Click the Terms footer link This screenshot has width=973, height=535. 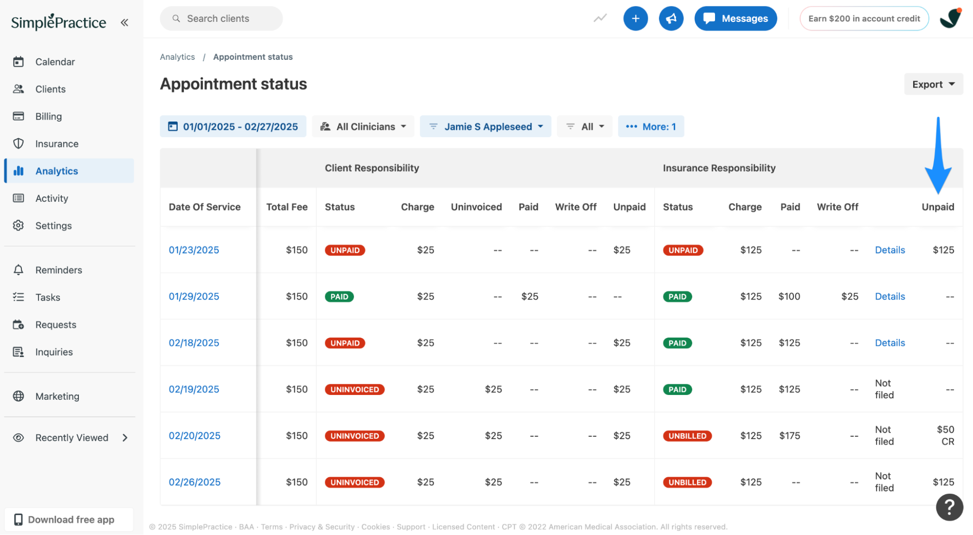pyautogui.click(x=272, y=527)
